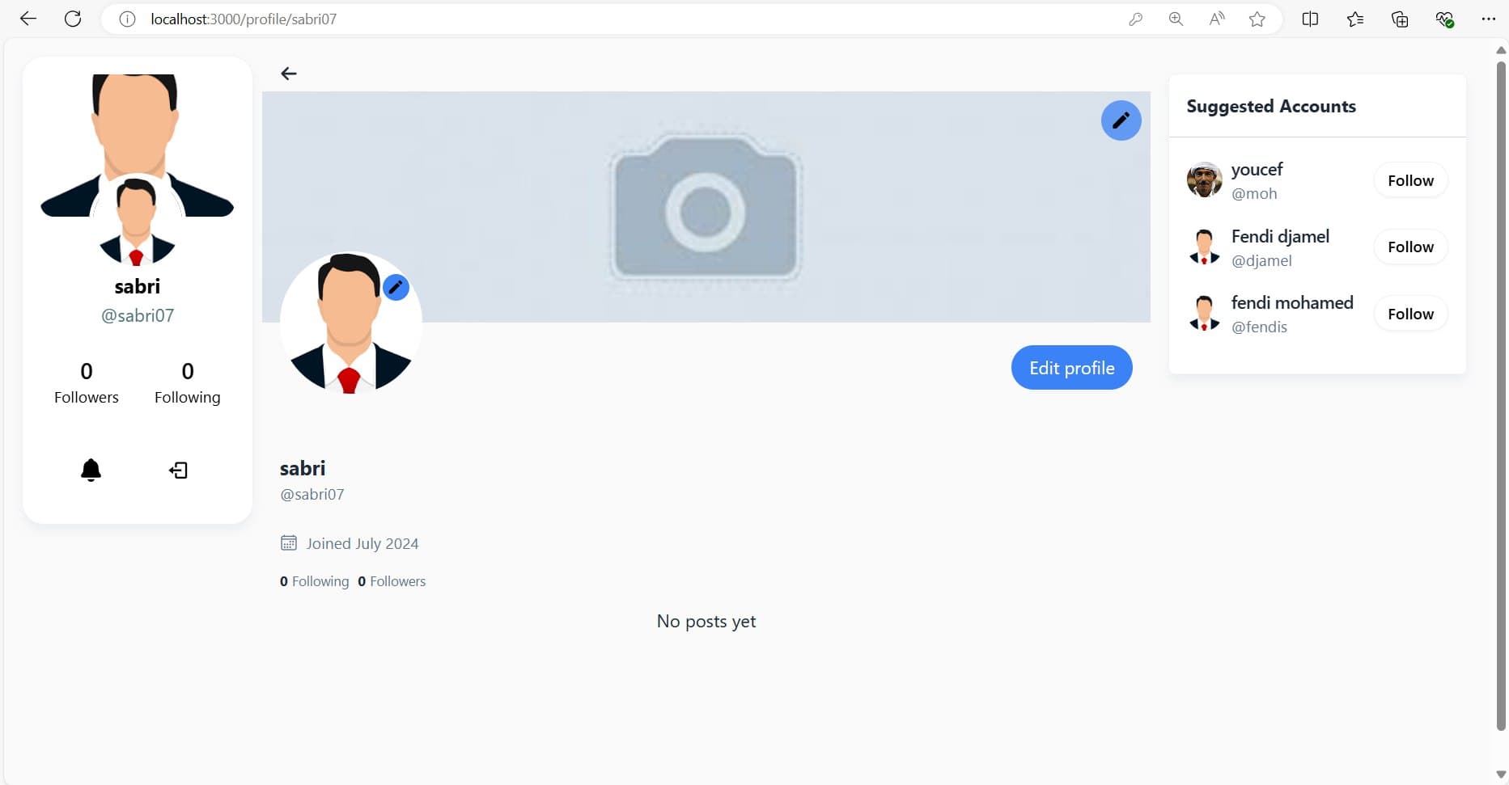The image size is (1509, 785).
Task: Open browser zoom magnifier icon
Action: click(1176, 19)
